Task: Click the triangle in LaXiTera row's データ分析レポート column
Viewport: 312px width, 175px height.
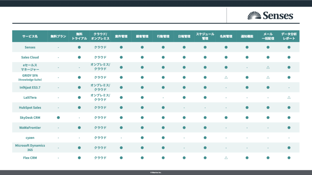Action: [x=289, y=98]
